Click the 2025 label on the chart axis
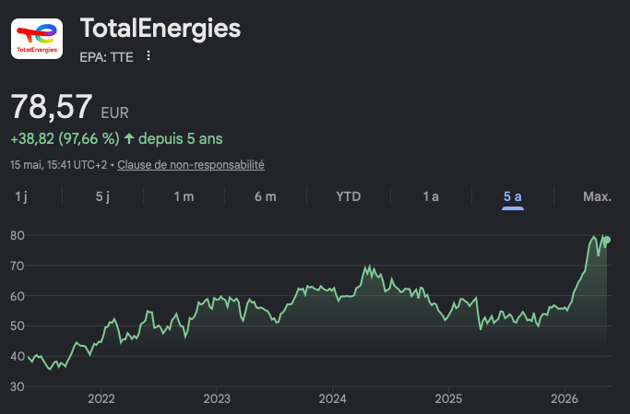Screen dimensions: 630x414 pos(448,398)
